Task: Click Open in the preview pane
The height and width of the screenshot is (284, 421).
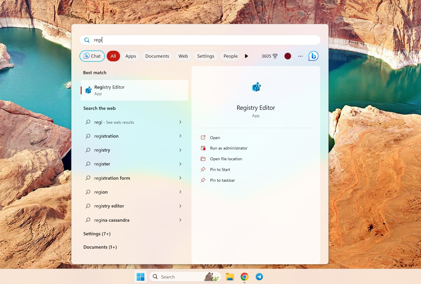Action: click(x=215, y=138)
